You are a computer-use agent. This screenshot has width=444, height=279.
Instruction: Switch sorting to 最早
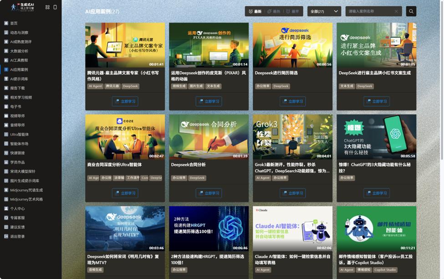(292, 11)
